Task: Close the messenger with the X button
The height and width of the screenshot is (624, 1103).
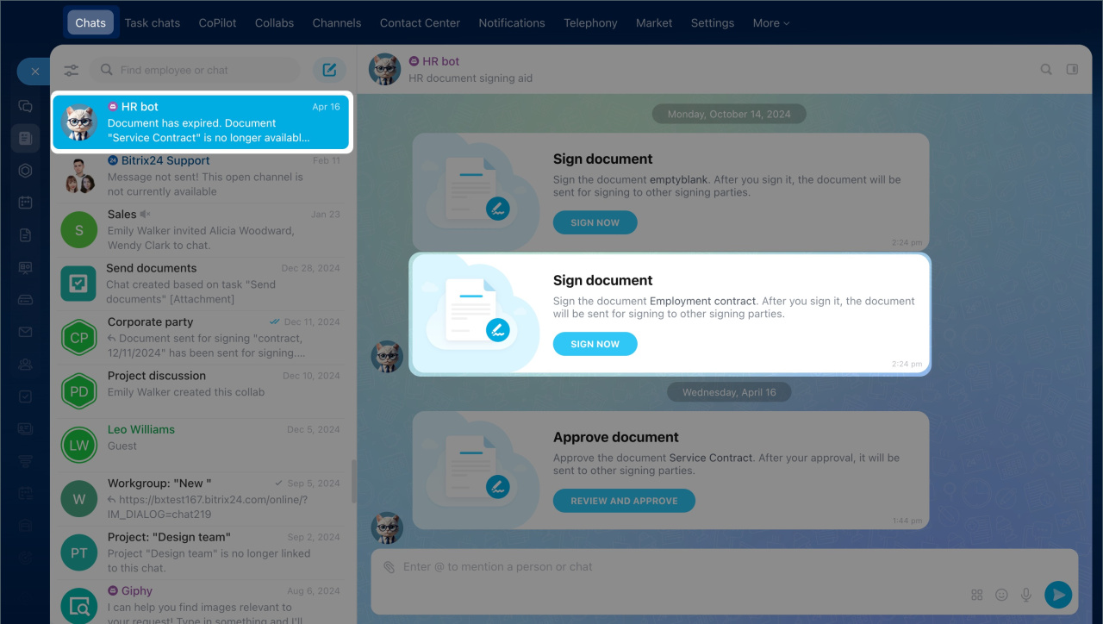Action: [34, 72]
